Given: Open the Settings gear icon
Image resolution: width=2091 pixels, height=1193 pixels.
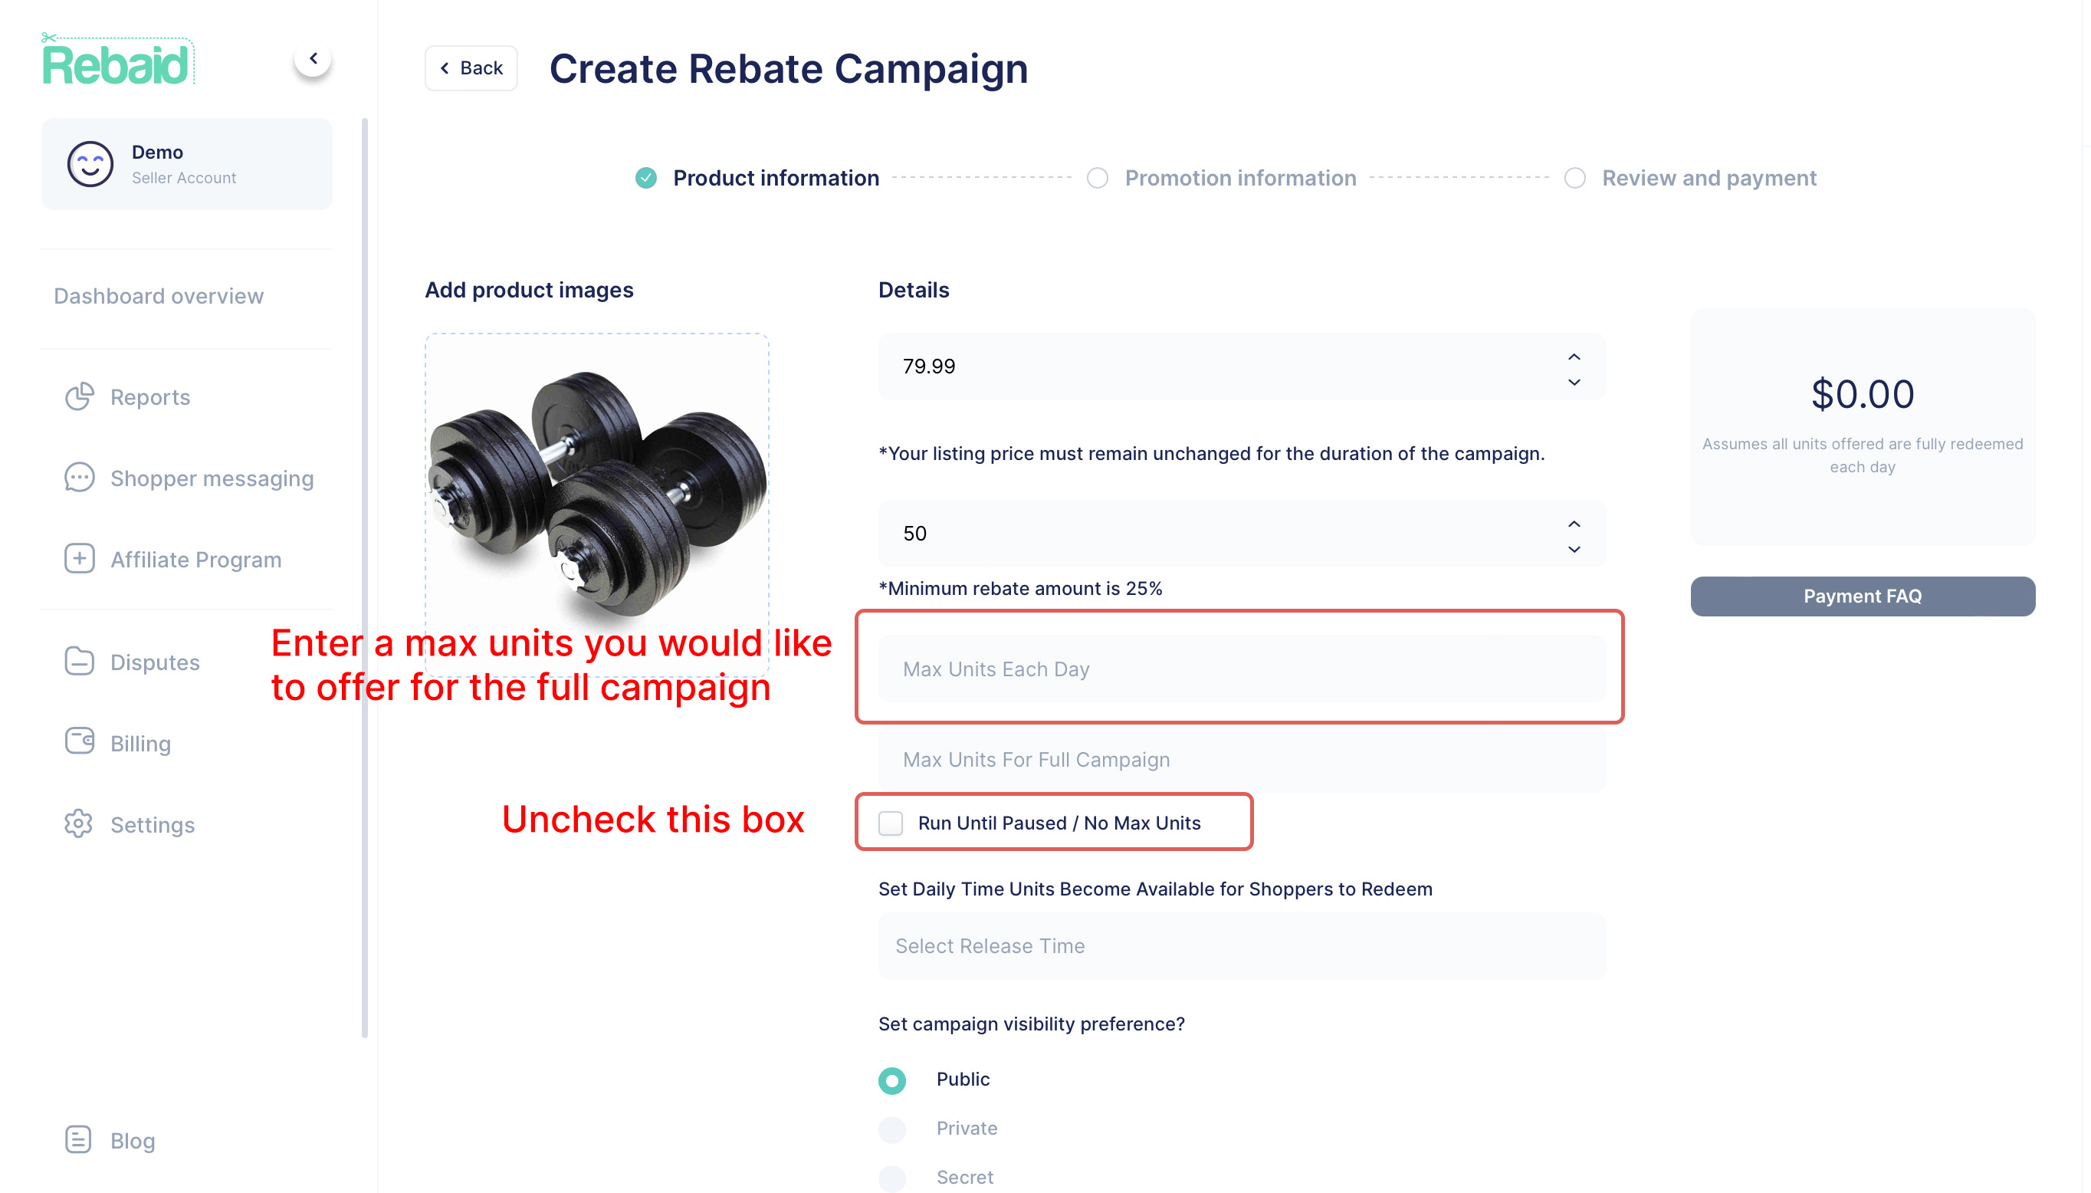Looking at the screenshot, I should [x=80, y=823].
